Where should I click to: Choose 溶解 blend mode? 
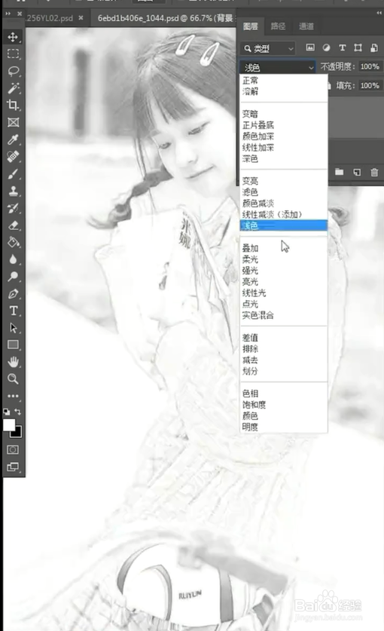coord(283,91)
